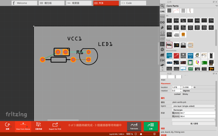Click the green share button
Viewport: 218px width, 136px height.
point(151,126)
